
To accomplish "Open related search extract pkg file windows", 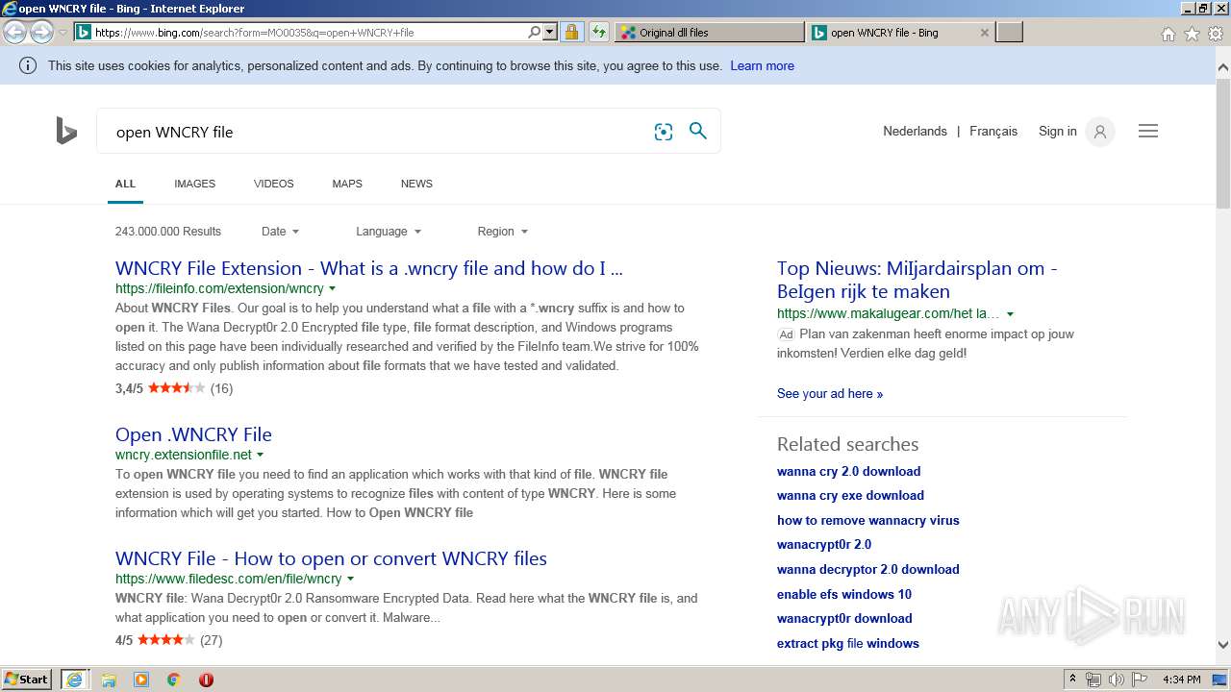I will tap(848, 643).
